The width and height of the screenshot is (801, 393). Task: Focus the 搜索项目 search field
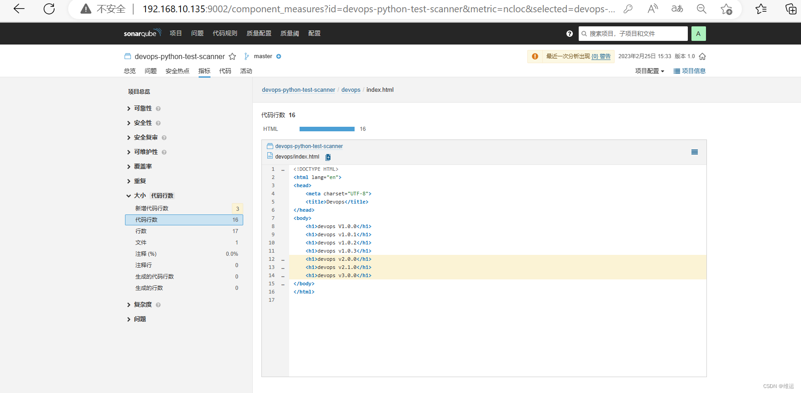coord(633,34)
